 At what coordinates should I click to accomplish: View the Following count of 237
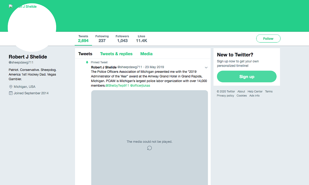tap(102, 39)
